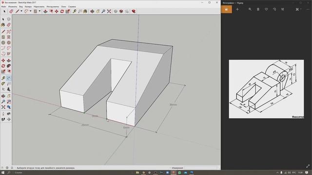Select the Line tool in the top toolbar

tap(18, 11)
